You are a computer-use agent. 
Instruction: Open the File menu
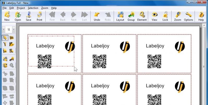click(x=4, y=8)
